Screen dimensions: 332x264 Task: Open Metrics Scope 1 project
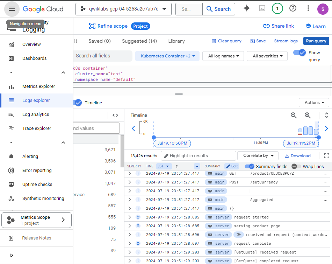[36, 220]
